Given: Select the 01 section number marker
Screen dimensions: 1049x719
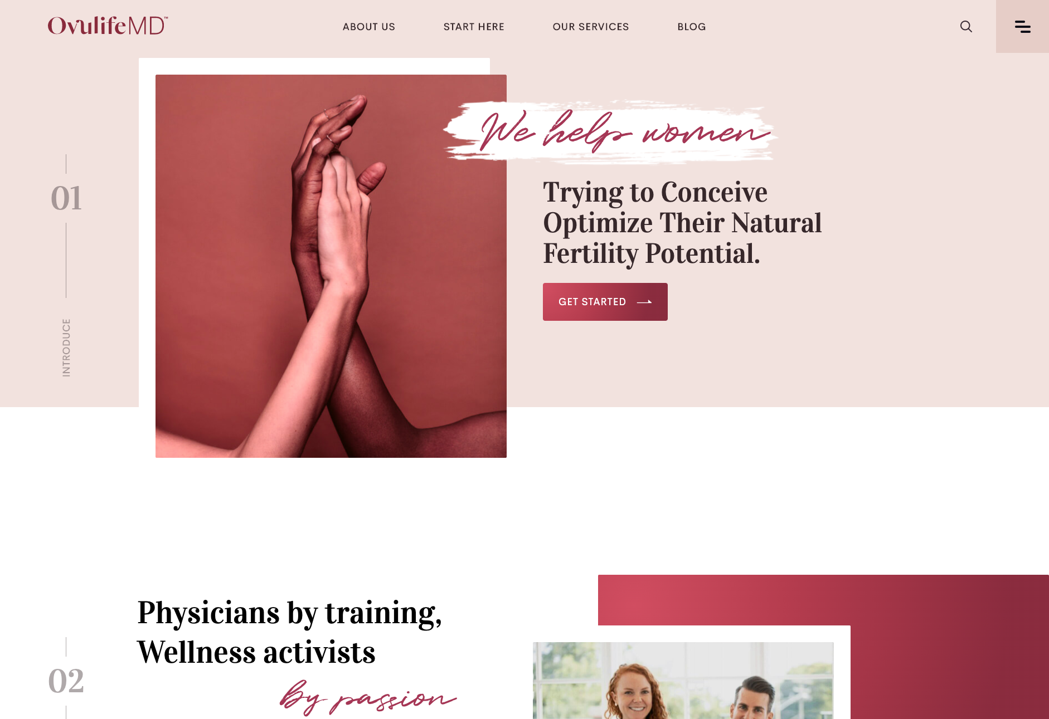Looking at the screenshot, I should pos(66,198).
